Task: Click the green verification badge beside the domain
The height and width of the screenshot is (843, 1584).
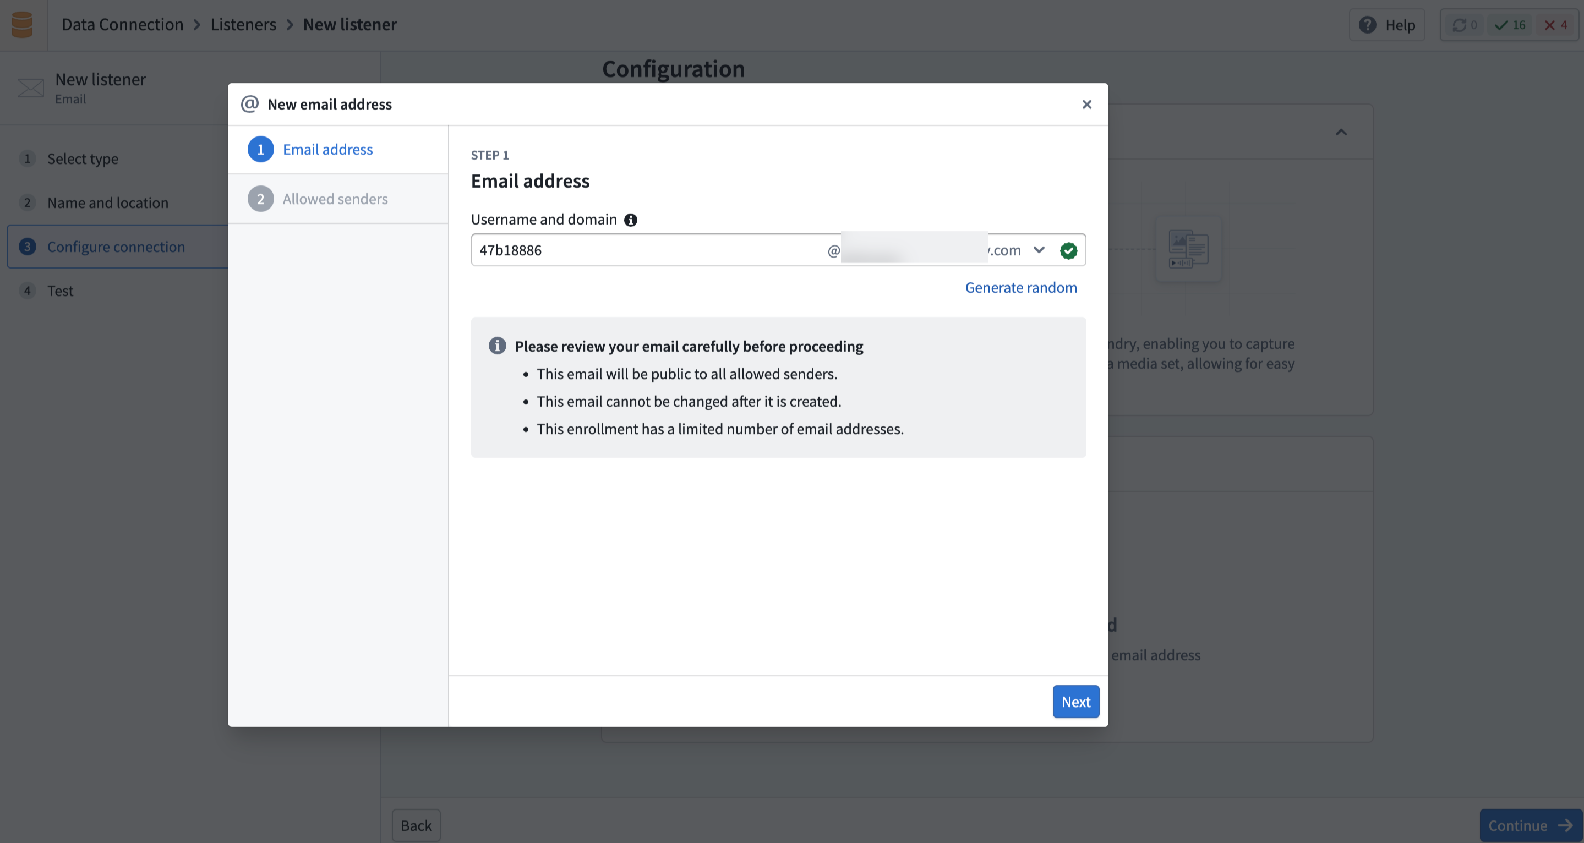Action: point(1068,250)
